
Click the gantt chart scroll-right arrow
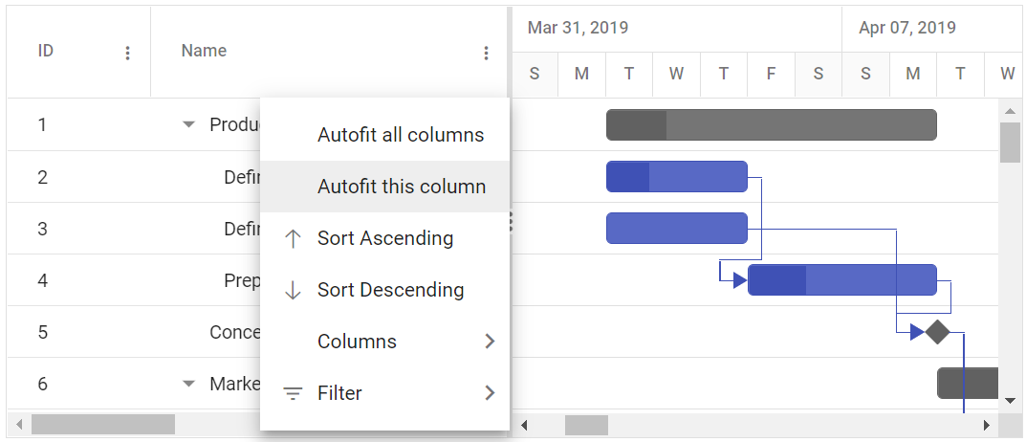click(987, 425)
